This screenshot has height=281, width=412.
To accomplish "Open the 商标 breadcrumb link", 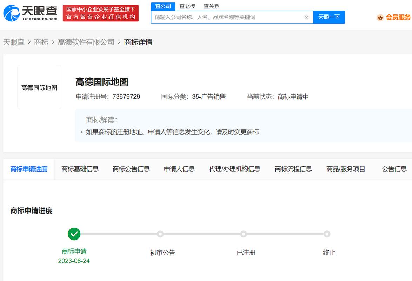I will [41, 42].
